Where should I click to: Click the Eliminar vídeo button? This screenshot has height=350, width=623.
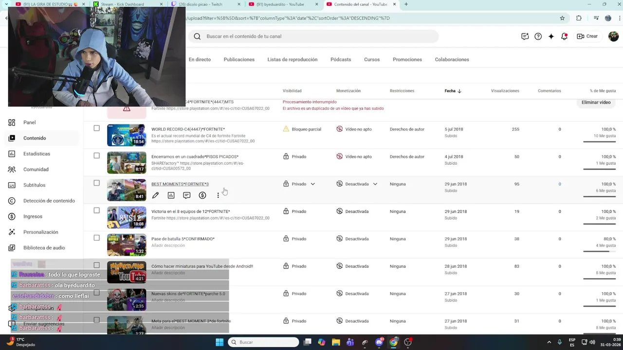(x=596, y=103)
